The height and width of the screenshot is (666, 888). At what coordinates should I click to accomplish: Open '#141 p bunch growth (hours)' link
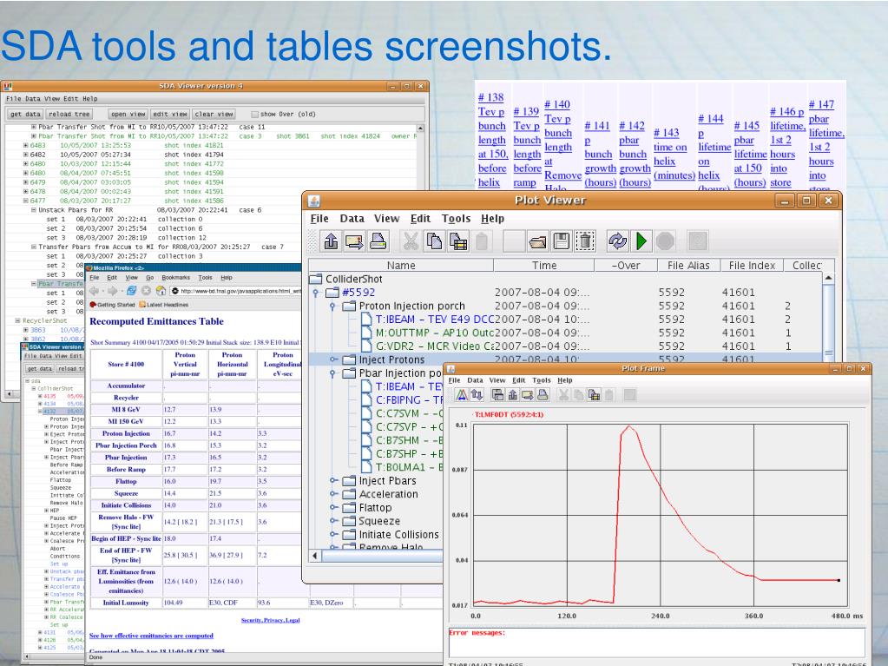coord(600,154)
